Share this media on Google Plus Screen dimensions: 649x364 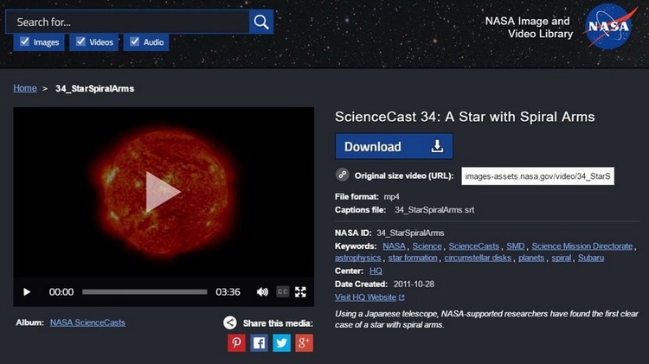304,342
